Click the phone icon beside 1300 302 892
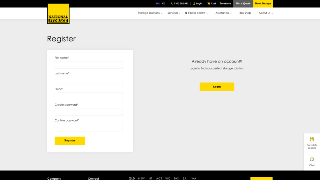This screenshot has height=180, width=320. pos(172,3)
